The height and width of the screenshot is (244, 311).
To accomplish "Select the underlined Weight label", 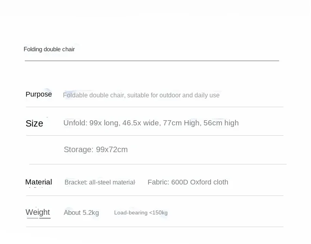I will point(38,212).
